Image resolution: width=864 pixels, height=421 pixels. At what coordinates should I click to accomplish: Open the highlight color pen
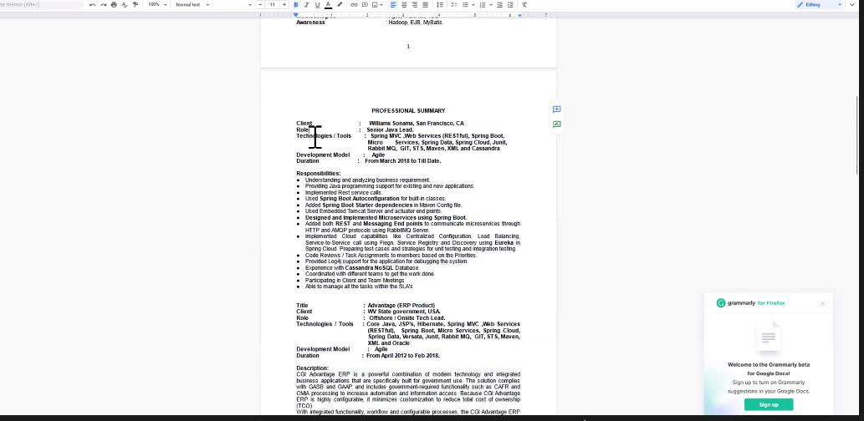click(340, 4)
